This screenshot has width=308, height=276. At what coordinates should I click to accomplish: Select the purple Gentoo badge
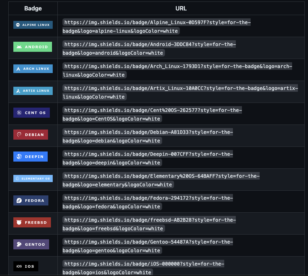[31, 244]
